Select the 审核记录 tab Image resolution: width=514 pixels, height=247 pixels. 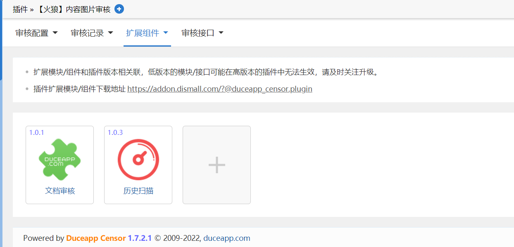point(87,33)
